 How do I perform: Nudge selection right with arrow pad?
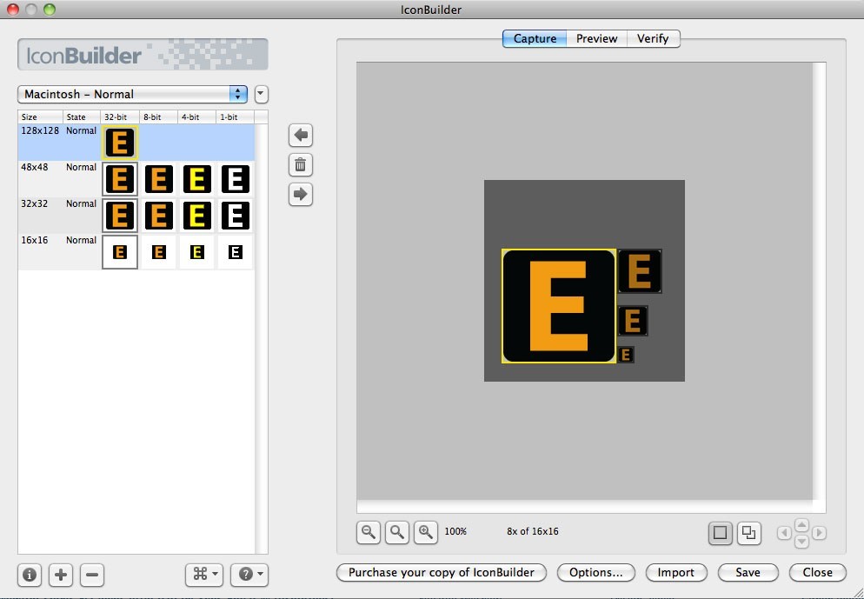(820, 533)
